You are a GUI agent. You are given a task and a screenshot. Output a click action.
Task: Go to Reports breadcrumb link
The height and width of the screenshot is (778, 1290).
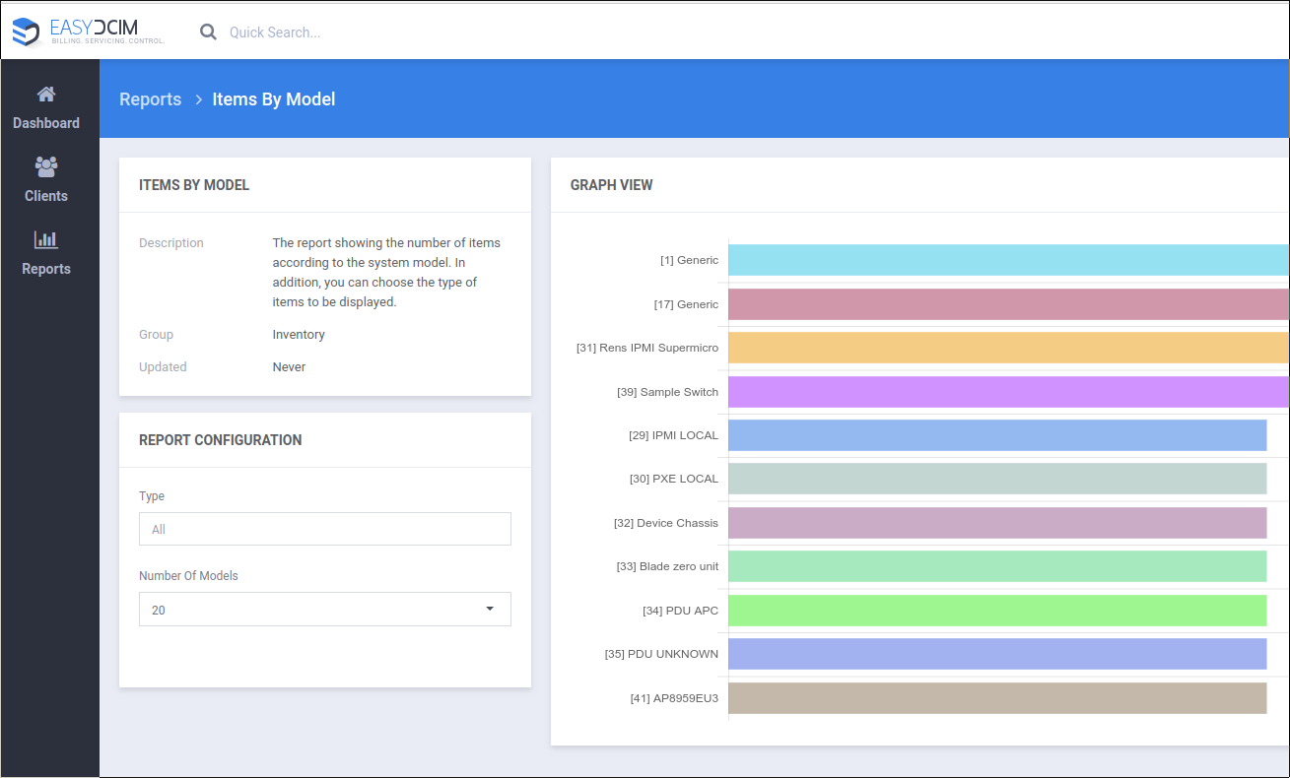(150, 99)
